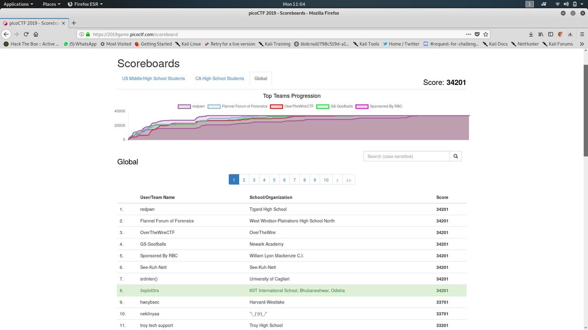Viewport: 588px width, 330px height.
Task: Click the green padlock security icon
Action: click(88, 35)
